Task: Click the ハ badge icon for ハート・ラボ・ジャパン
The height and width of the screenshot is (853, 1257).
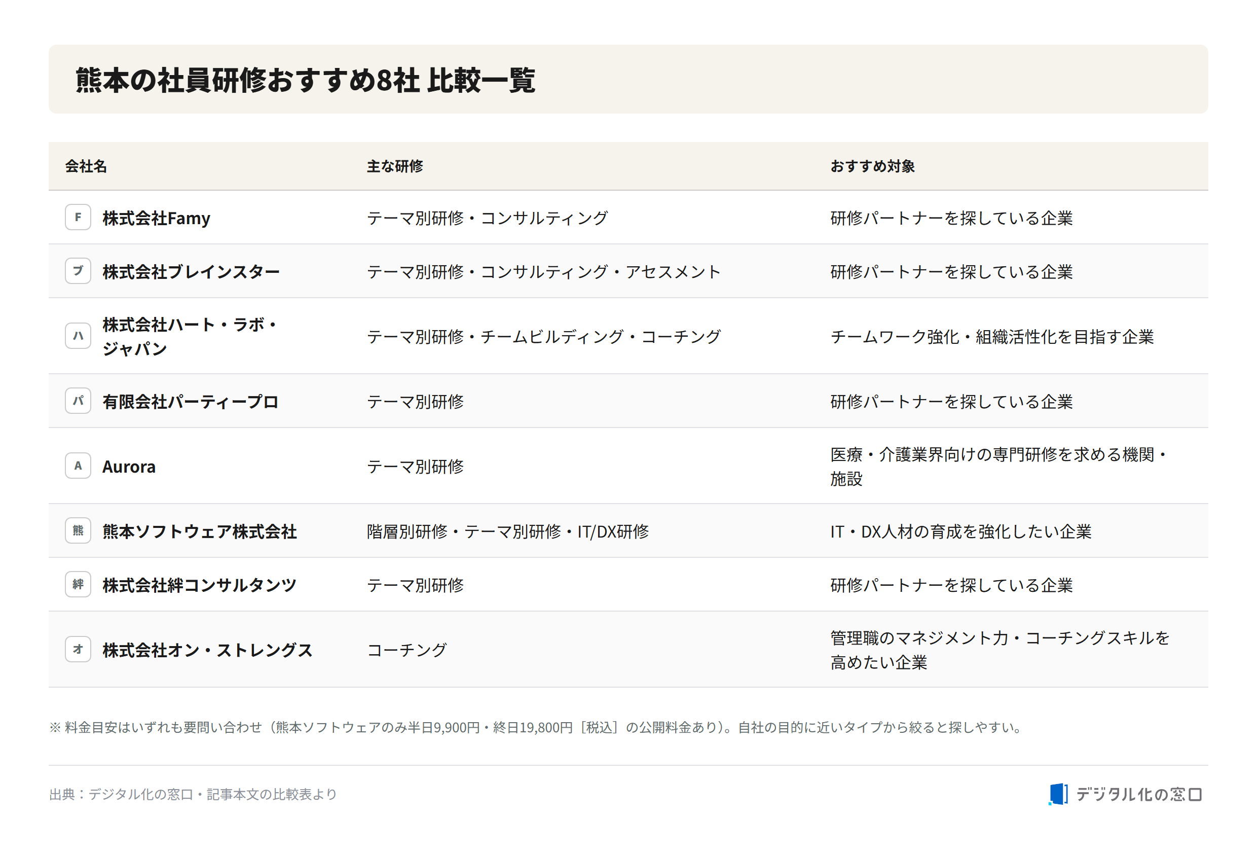Action: click(x=78, y=336)
